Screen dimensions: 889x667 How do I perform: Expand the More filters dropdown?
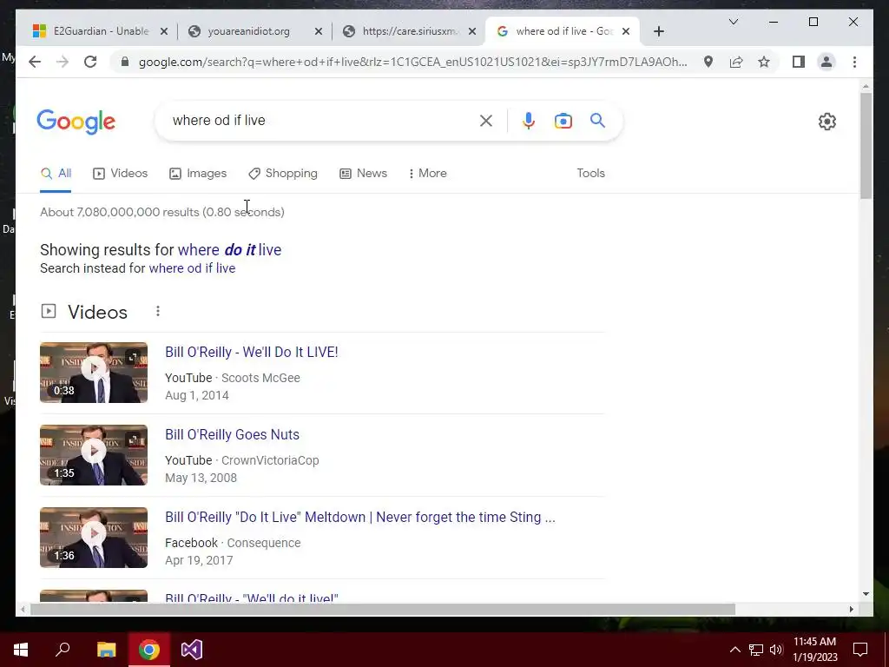[x=427, y=174]
